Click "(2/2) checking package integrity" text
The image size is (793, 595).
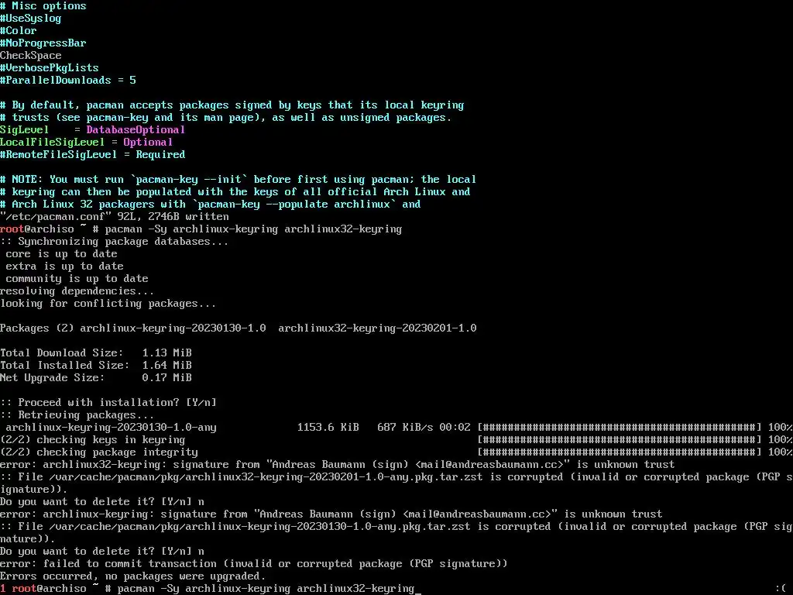point(98,452)
